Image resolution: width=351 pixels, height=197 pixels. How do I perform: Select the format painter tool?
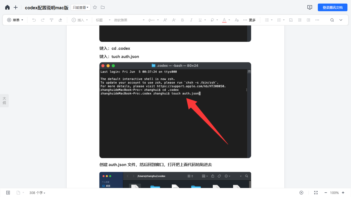(x=52, y=20)
